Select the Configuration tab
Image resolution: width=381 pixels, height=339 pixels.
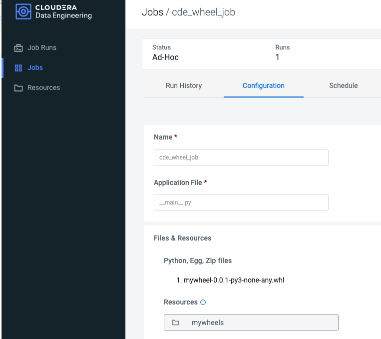pos(264,85)
